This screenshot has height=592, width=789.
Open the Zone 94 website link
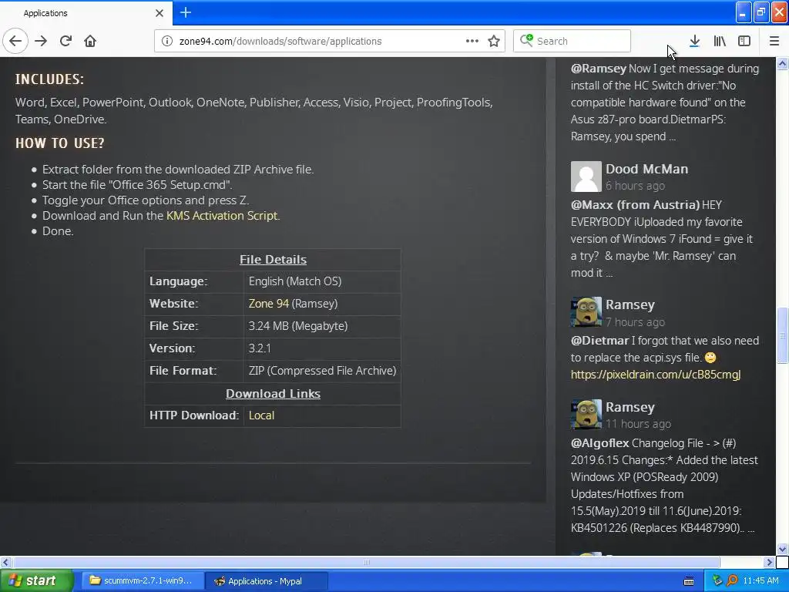269,304
